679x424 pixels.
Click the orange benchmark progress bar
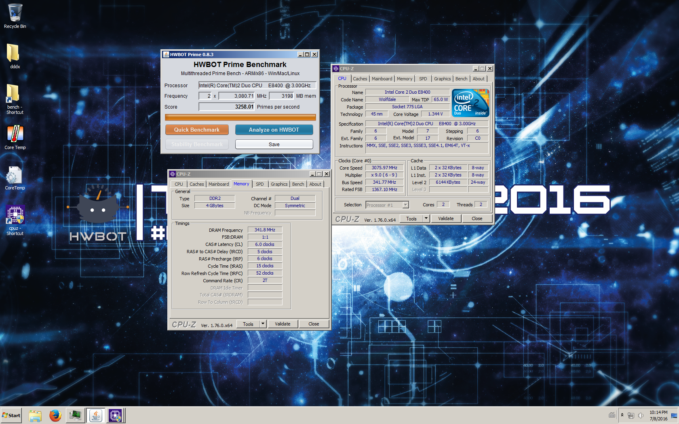(240, 117)
